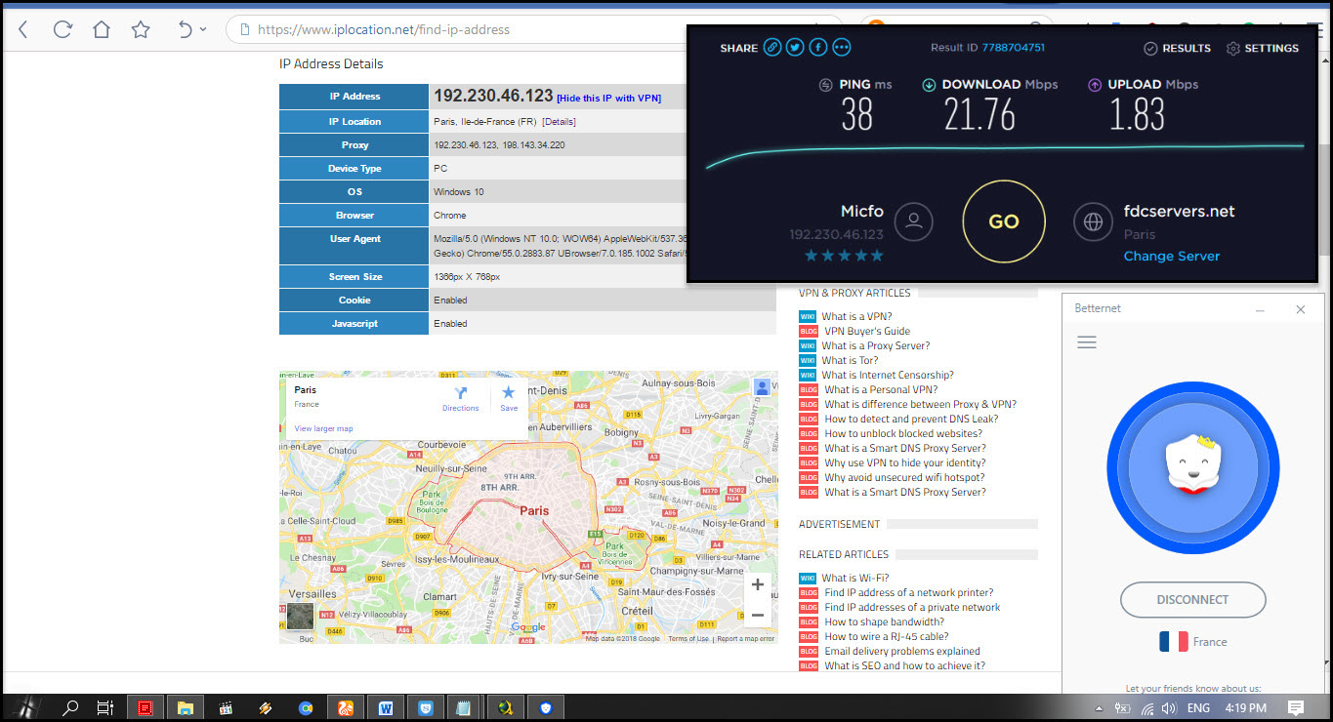This screenshot has height=722, width=1333.
Task: Switch to Microsoft Word on the taskbar
Action: coord(386,708)
